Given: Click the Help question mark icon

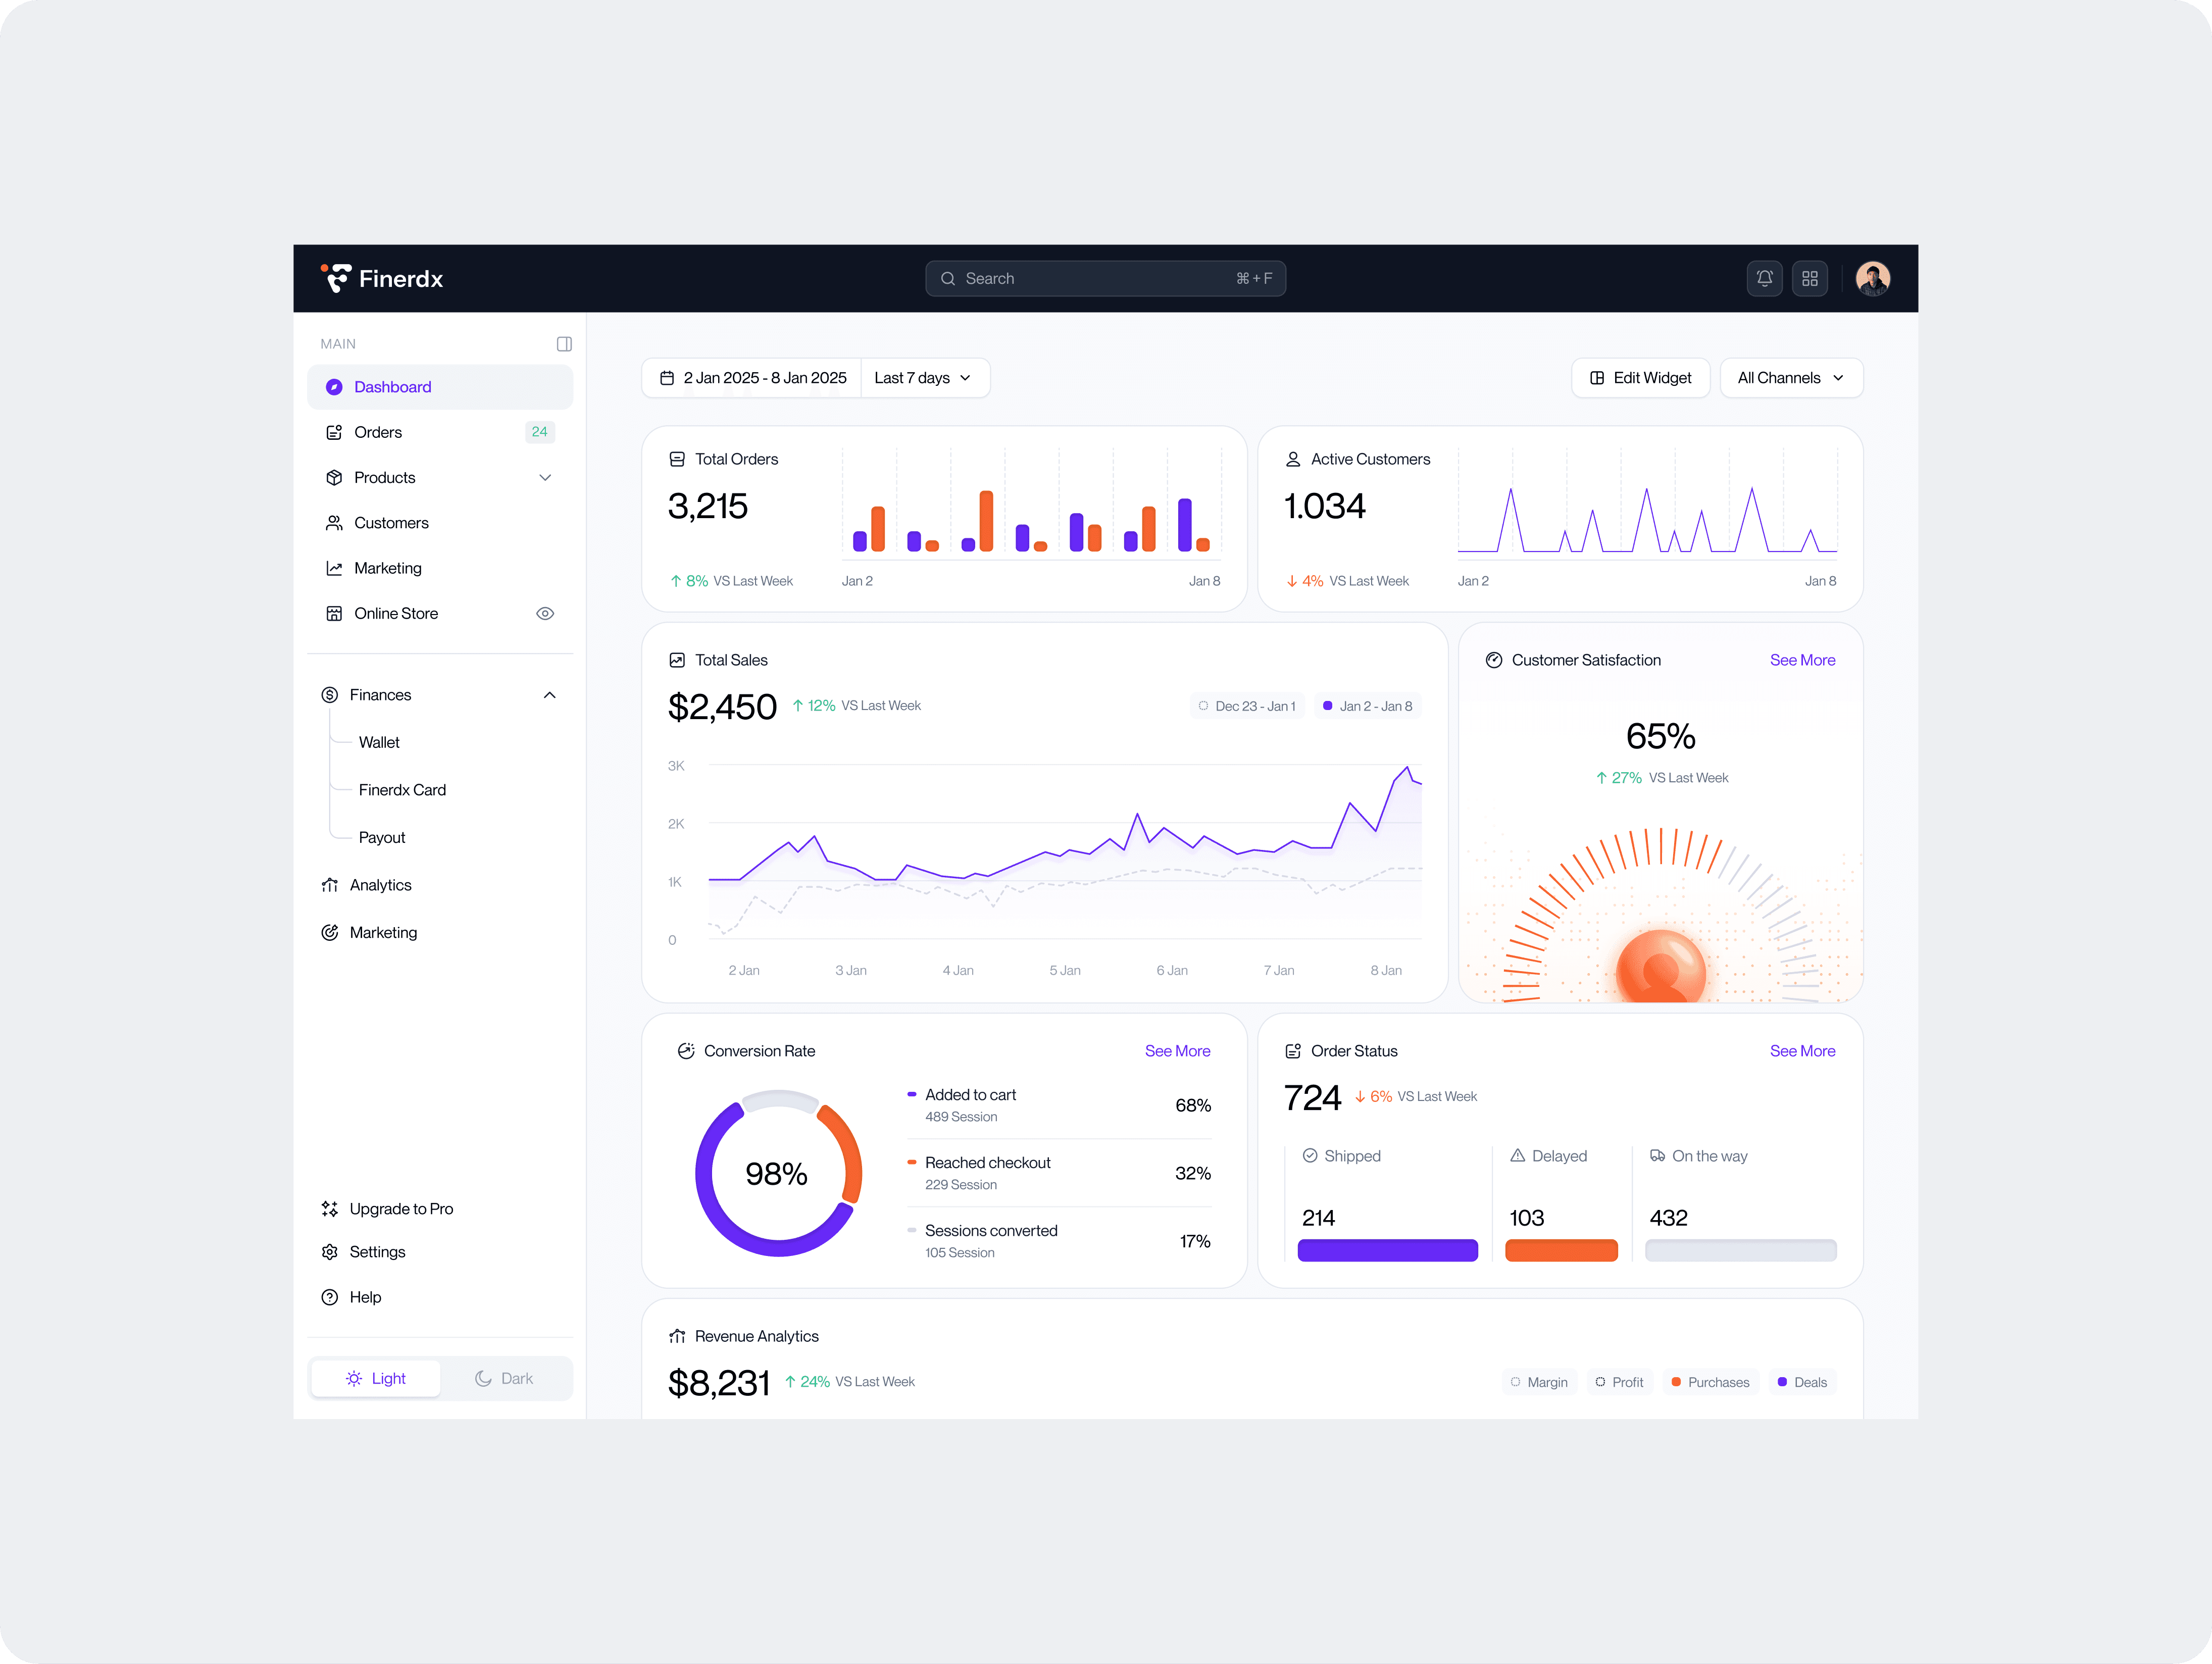Looking at the screenshot, I should pyautogui.click(x=330, y=1297).
